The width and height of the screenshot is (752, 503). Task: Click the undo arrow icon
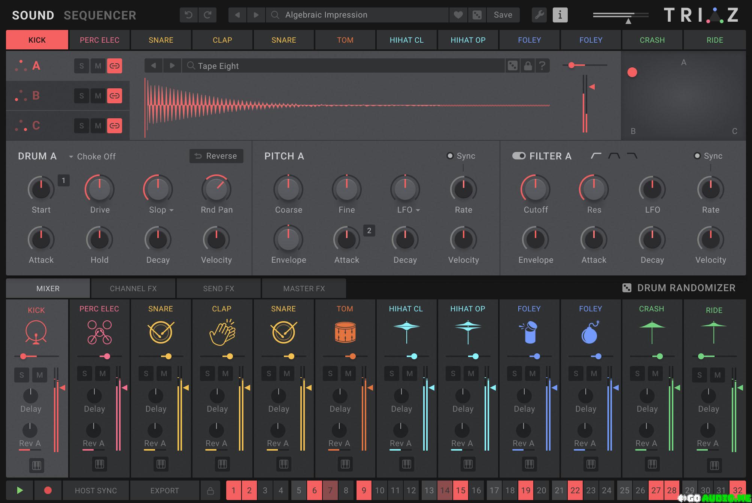189,15
